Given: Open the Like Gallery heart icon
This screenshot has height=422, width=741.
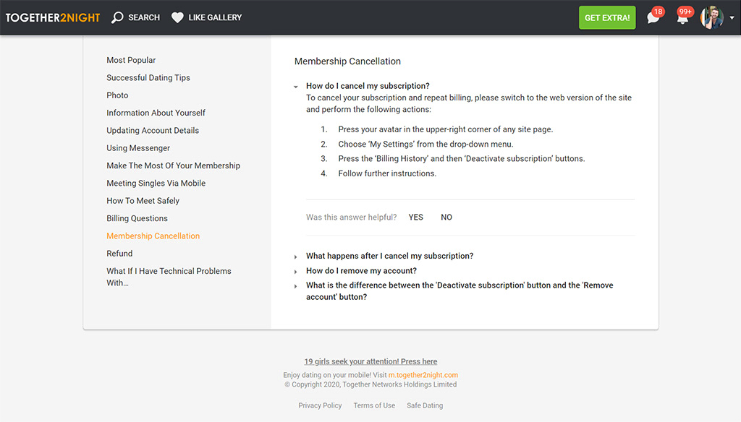Looking at the screenshot, I should [x=177, y=17].
